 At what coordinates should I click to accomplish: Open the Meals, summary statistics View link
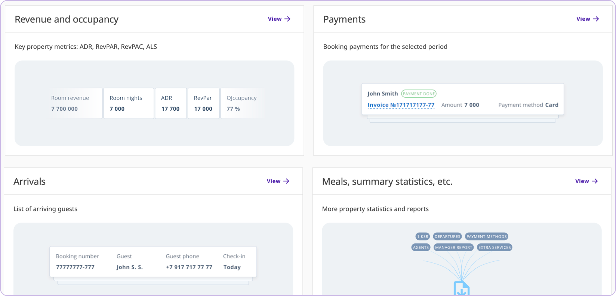coord(586,181)
